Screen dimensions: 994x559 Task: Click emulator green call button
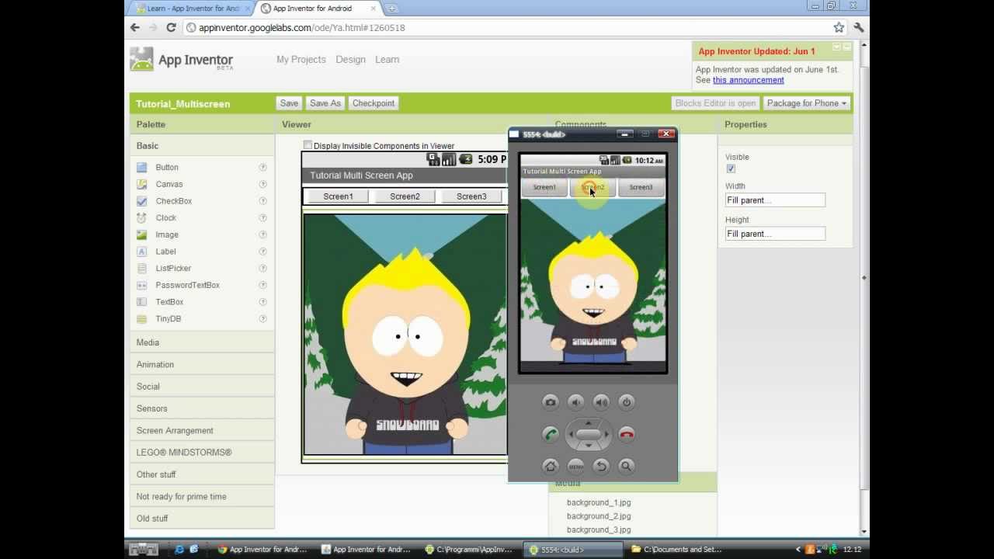point(551,434)
